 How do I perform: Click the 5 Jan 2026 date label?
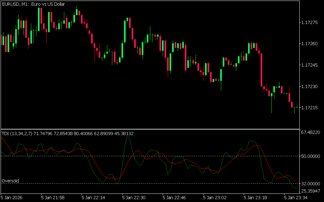(12, 198)
